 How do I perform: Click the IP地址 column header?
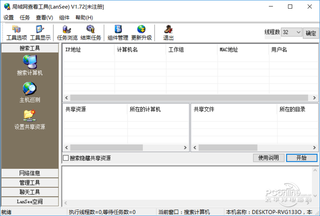coord(88,49)
